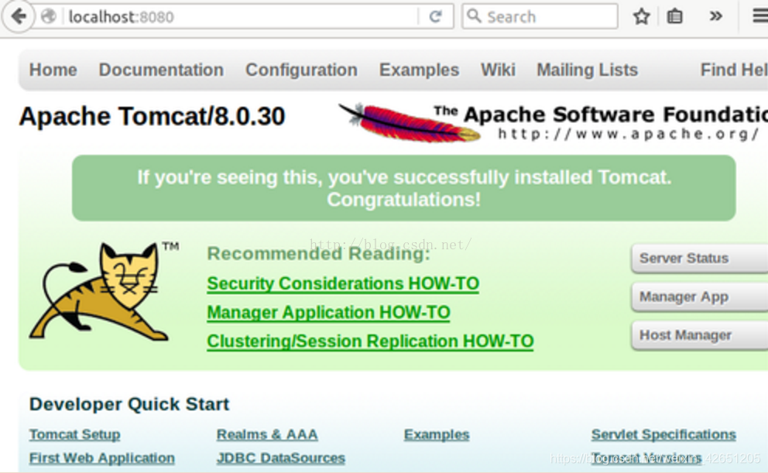Viewport: 768px width, 473px height.
Task: Click the Recommended Reading heading
Action: point(318,254)
